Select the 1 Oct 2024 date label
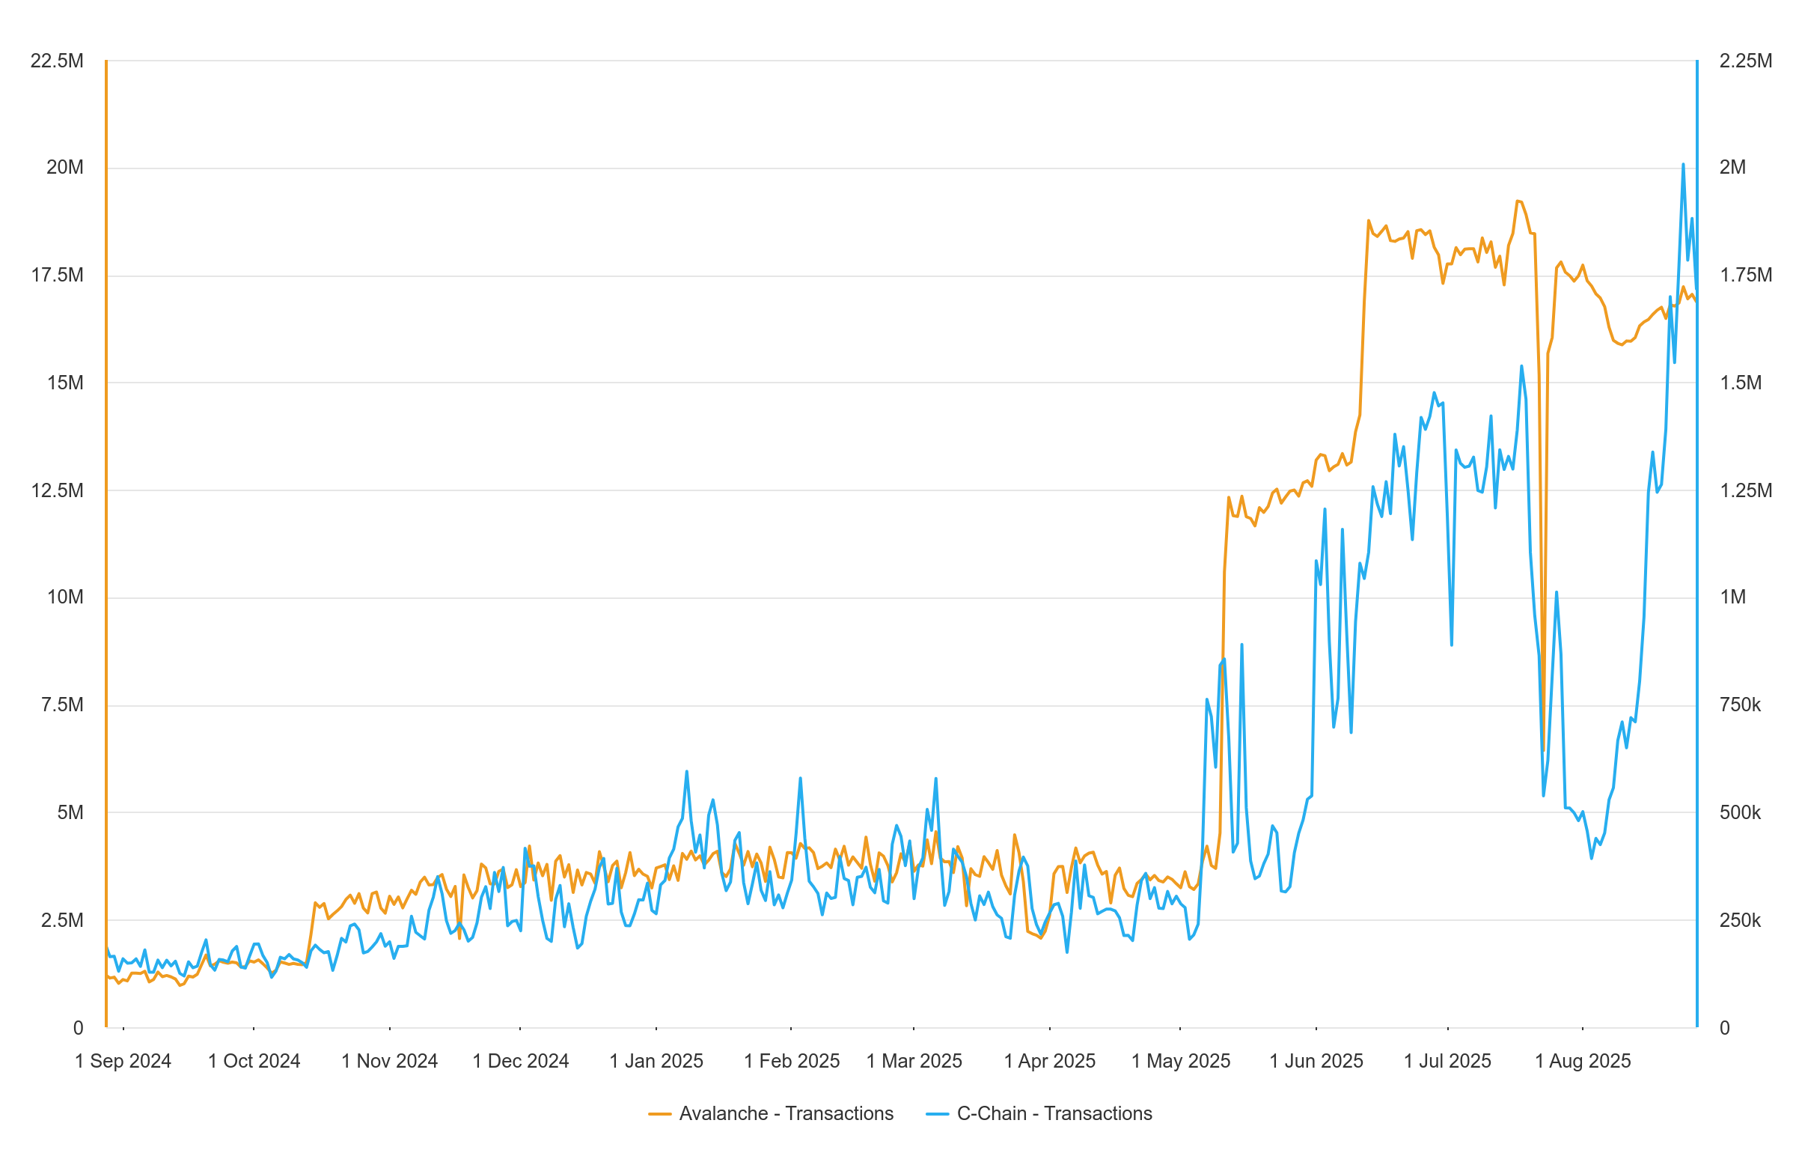This screenshot has height=1150, width=1796. pyautogui.click(x=254, y=1061)
